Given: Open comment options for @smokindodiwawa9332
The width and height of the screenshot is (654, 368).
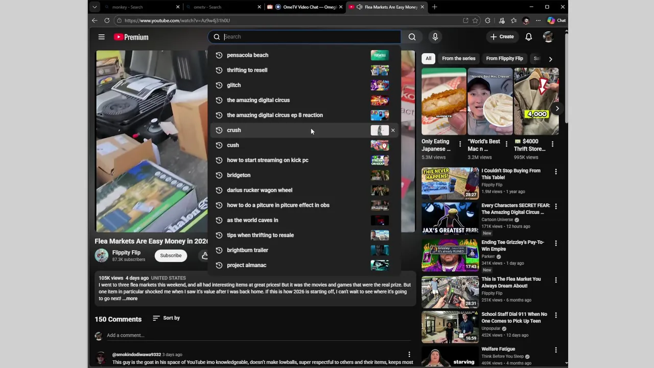Looking at the screenshot, I should click(409, 354).
